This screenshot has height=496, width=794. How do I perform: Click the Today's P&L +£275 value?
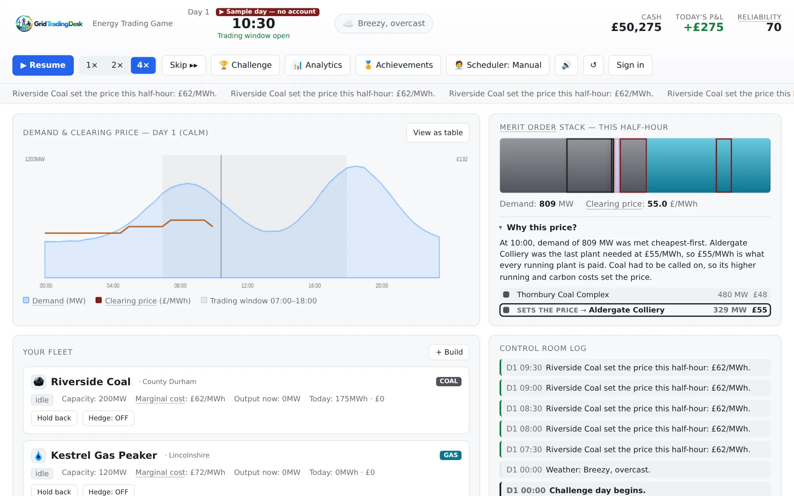pos(703,27)
